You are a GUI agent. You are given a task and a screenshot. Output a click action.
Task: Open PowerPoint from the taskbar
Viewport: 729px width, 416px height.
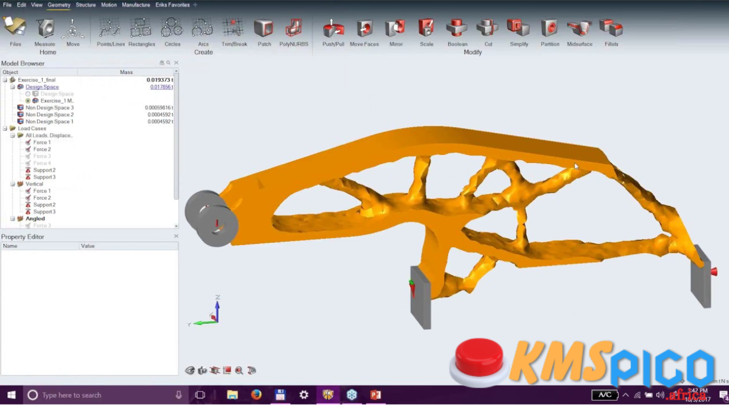click(375, 395)
